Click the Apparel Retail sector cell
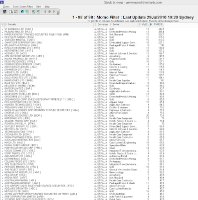 coord(116,102)
